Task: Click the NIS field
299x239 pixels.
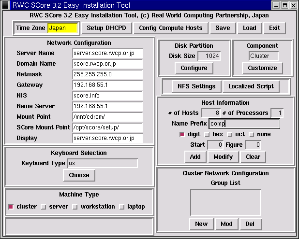Action: click(x=107, y=96)
